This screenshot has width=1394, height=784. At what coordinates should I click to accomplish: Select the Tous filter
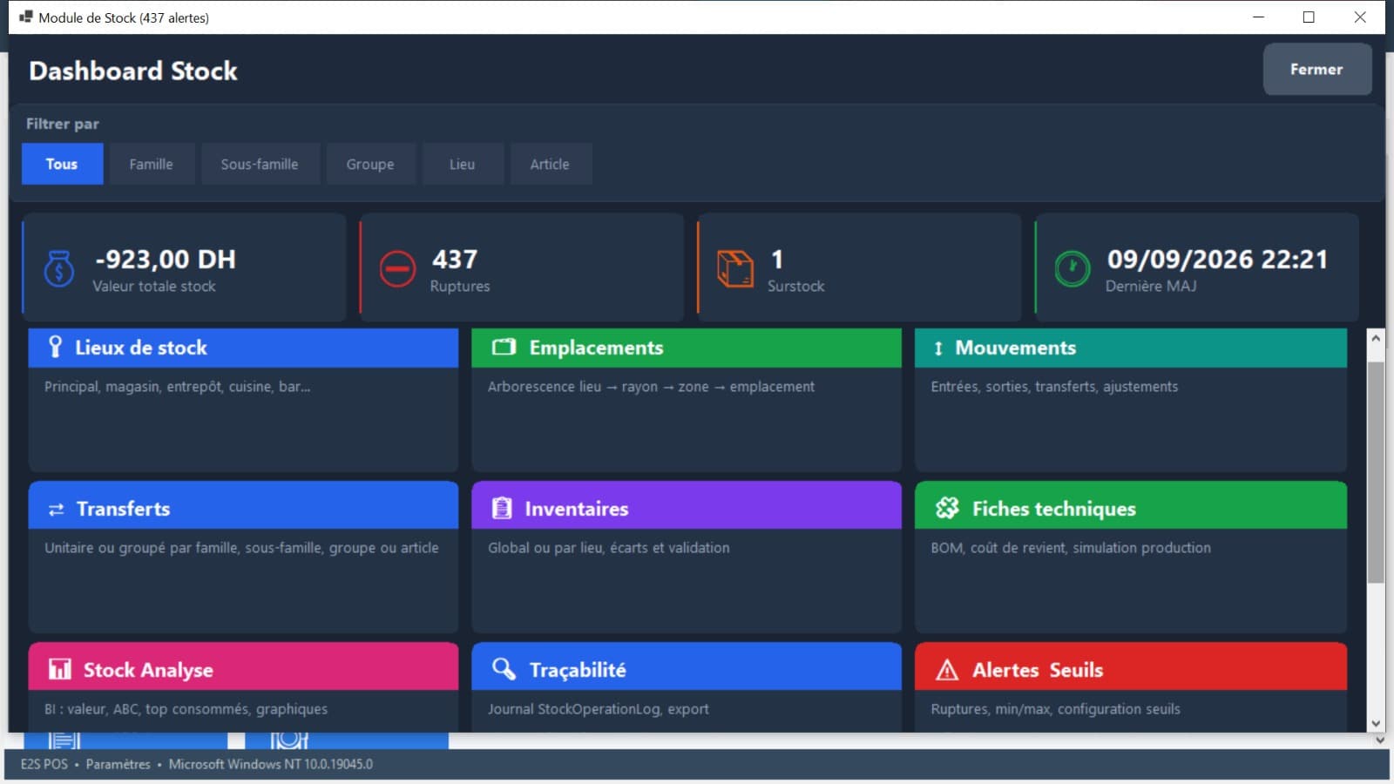click(62, 164)
